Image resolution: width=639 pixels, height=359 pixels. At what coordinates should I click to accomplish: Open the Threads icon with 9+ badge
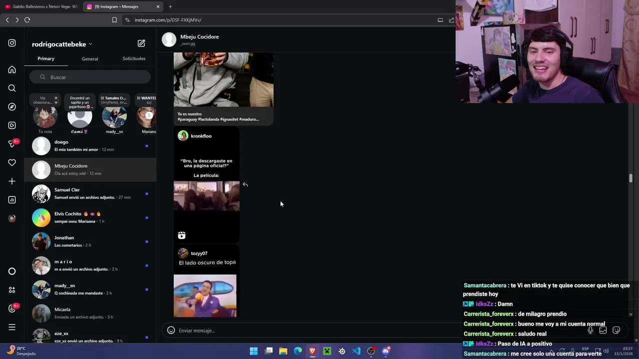[x=13, y=308]
